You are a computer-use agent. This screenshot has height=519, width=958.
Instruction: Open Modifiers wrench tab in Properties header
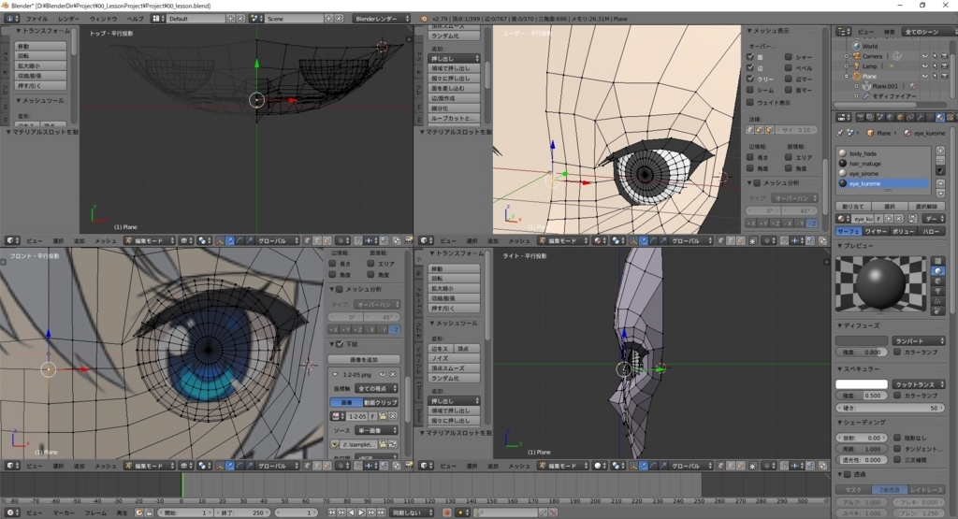coord(921,117)
